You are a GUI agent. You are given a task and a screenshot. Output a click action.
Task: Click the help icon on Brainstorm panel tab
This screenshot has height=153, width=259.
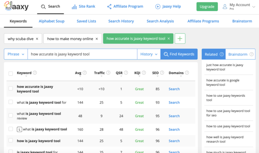tap(251, 54)
